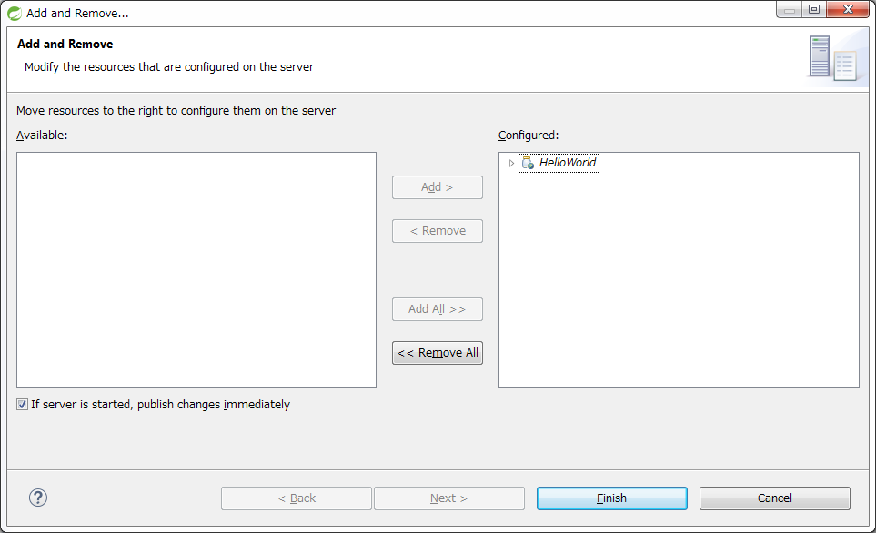The image size is (876, 533).
Task: Cancel the Add and Remove dialog
Action: click(x=774, y=498)
